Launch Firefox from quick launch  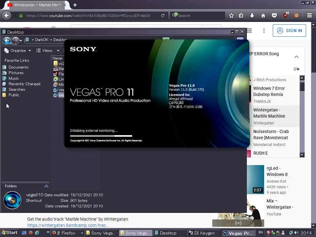31,233
